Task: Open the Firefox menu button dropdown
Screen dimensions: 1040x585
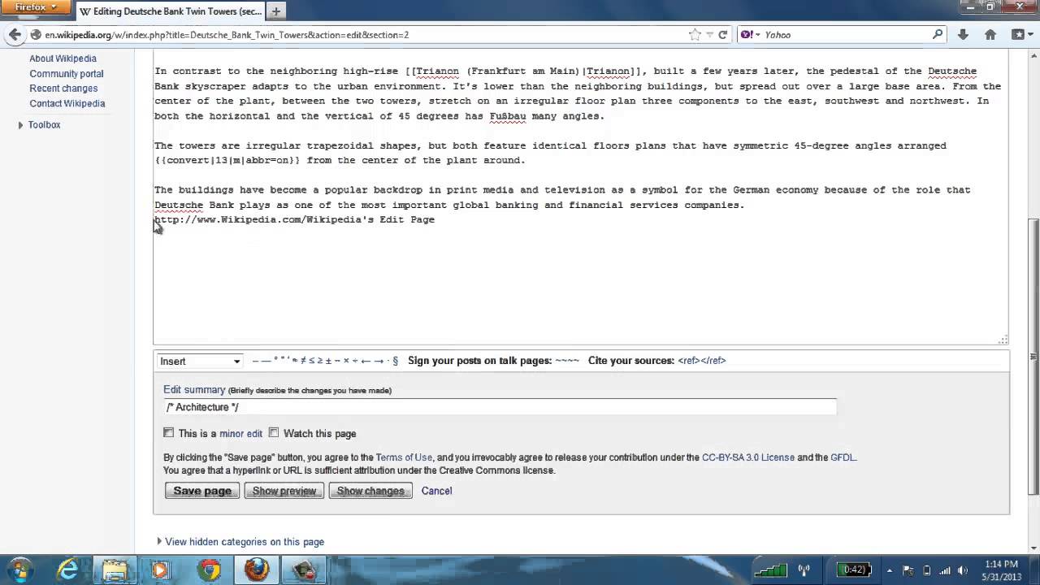Action: point(37,7)
